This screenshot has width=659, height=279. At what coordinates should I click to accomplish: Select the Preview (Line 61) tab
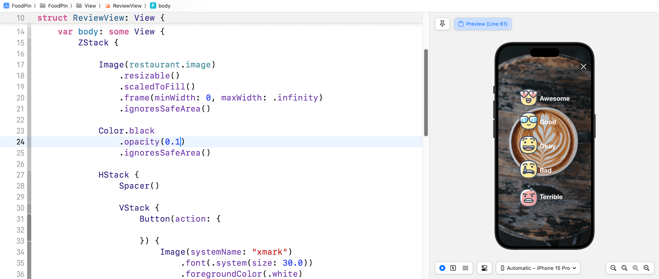[483, 24]
